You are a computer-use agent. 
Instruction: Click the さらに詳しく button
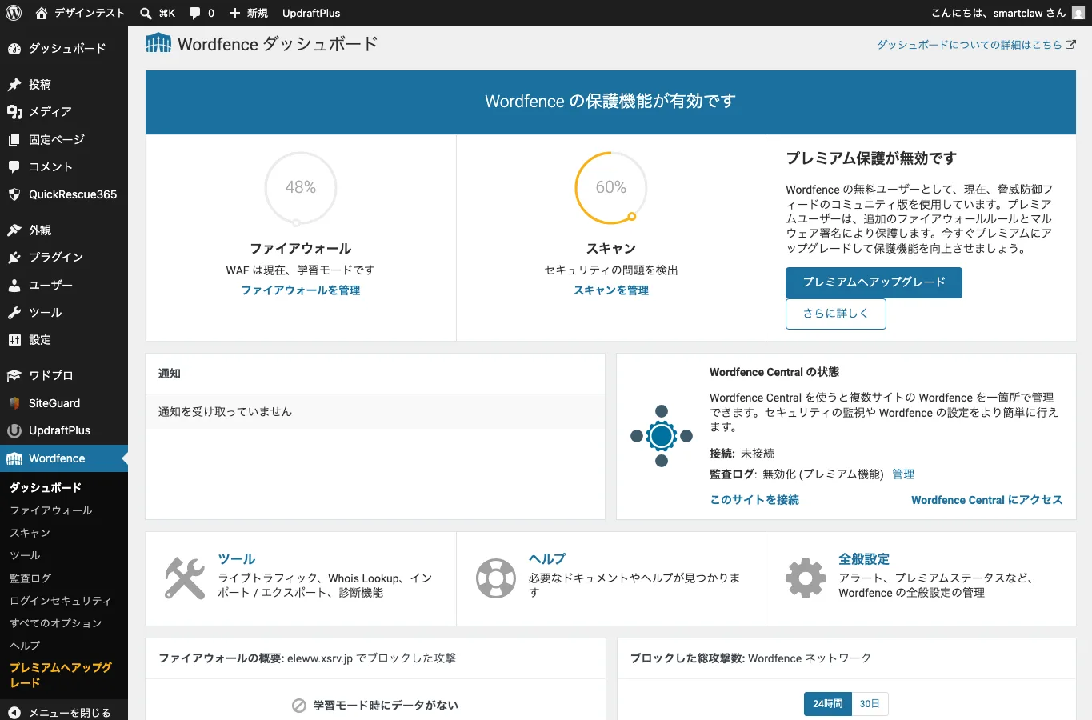tap(836, 314)
